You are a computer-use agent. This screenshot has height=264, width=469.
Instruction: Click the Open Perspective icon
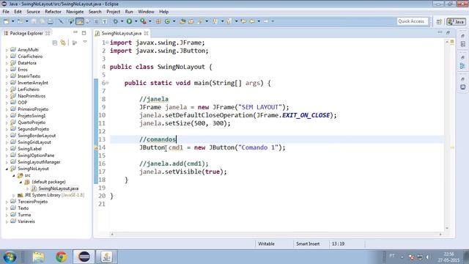pyautogui.click(x=439, y=21)
